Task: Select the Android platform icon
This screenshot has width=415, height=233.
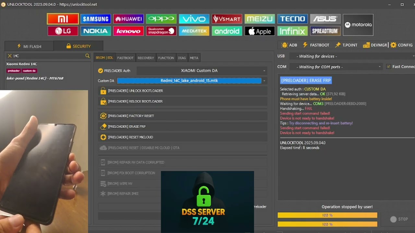Action: coord(227,31)
